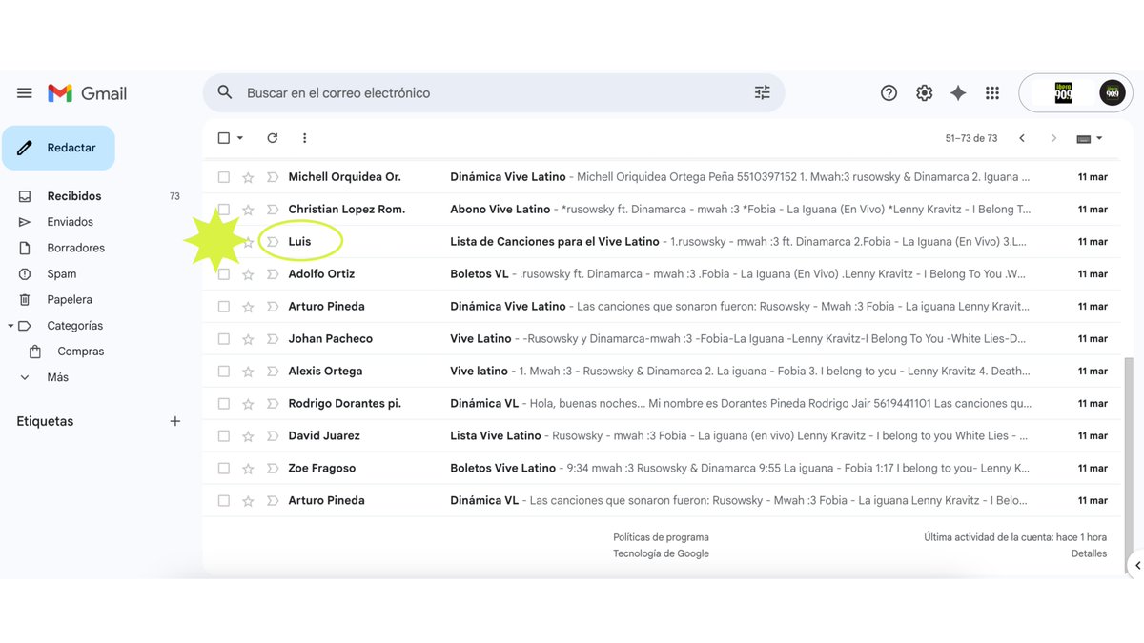1144x643 pixels.
Task: Check the box for Rodrigo Dorantes email
Action: click(224, 404)
